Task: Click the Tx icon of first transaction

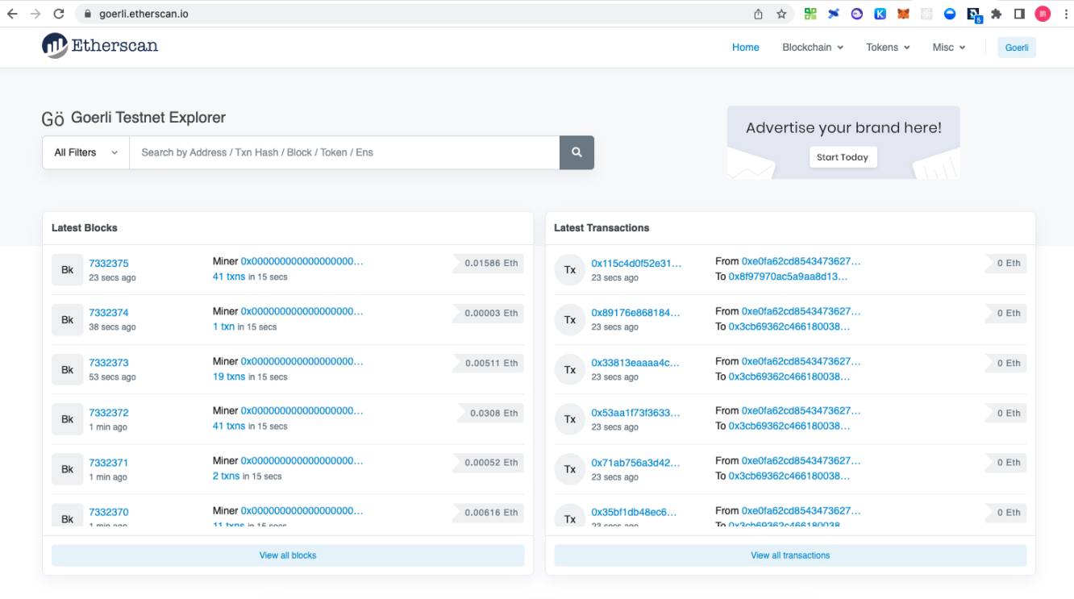Action: point(569,270)
